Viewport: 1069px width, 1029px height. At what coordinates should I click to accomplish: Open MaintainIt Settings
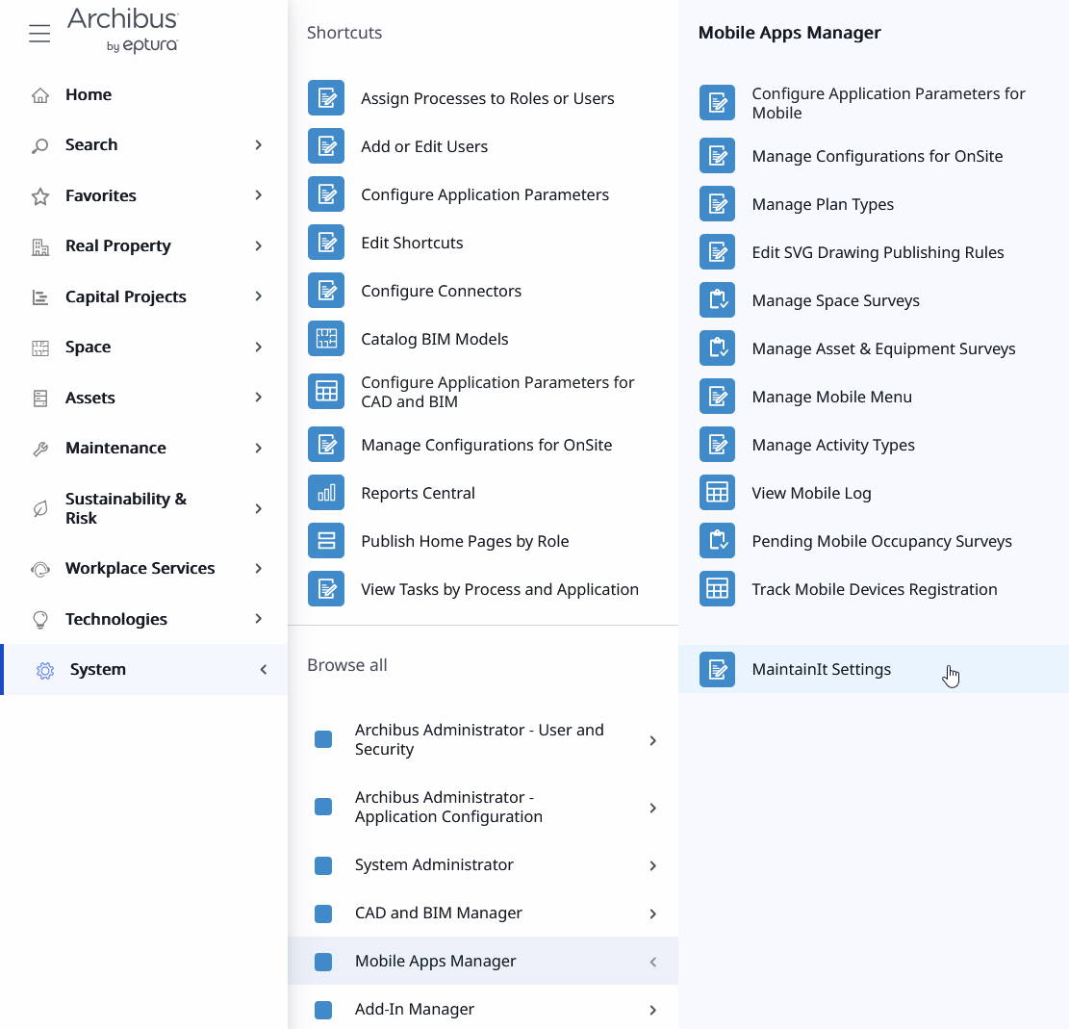pos(821,670)
